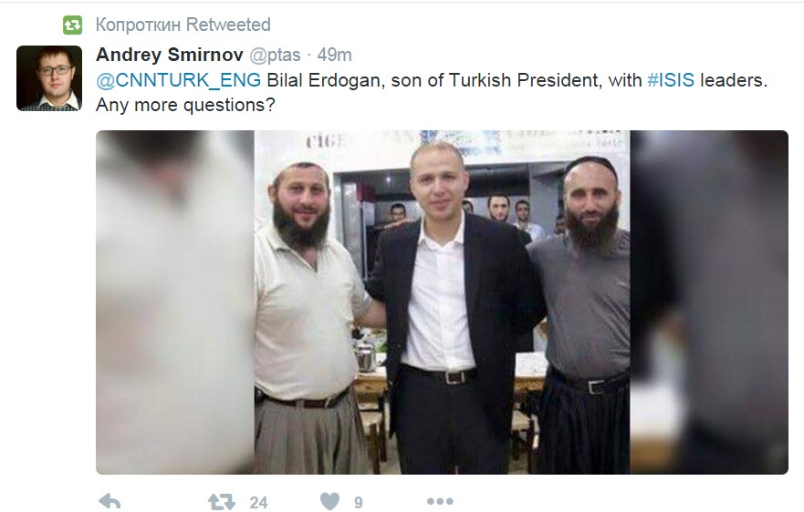Click the "Retweeted" label text
The image size is (804, 512).
click(228, 25)
